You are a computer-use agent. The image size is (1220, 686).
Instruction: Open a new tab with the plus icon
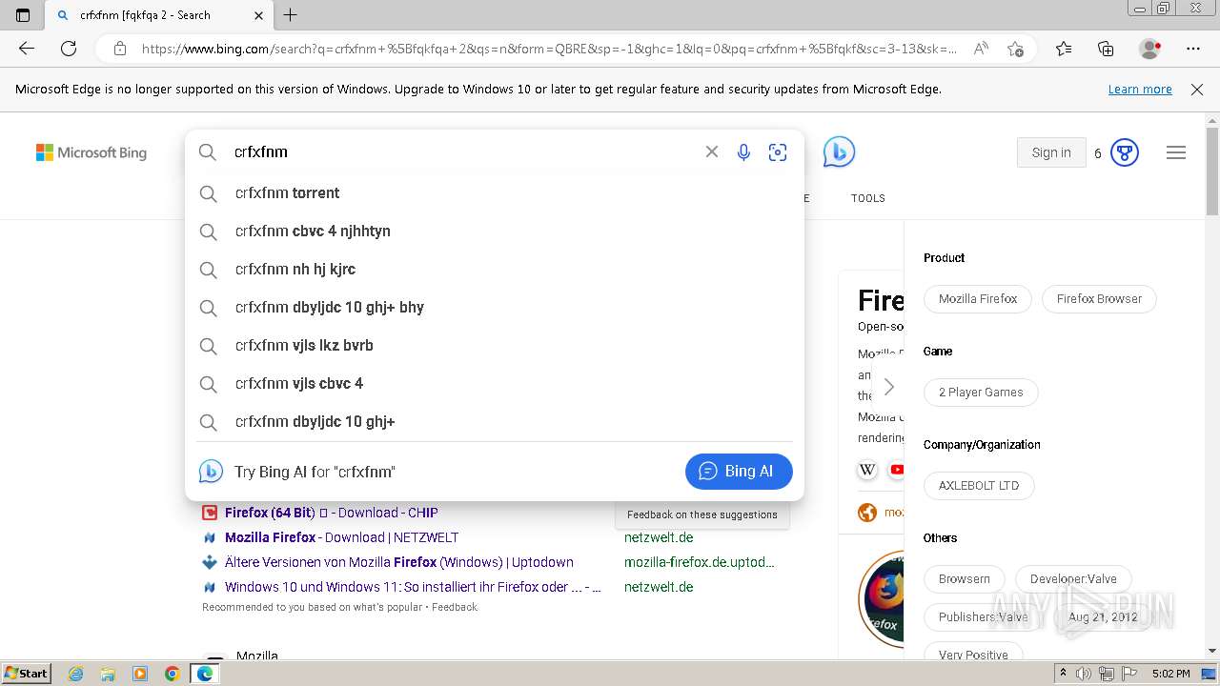[291, 15]
